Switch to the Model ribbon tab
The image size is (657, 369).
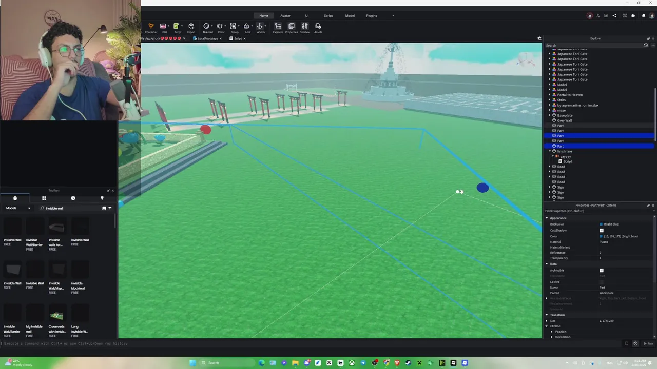click(350, 16)
